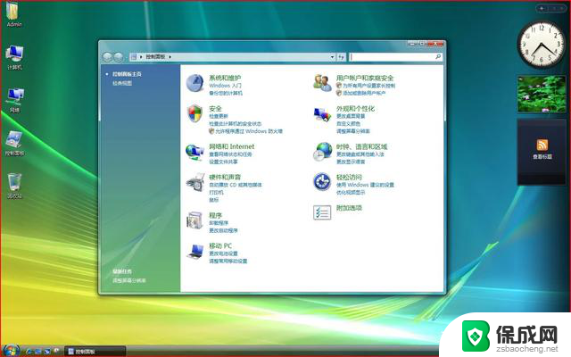This screenshot has height=357, width=571.
Task: Click the Windows Start orb
Action: coord(11,351)
